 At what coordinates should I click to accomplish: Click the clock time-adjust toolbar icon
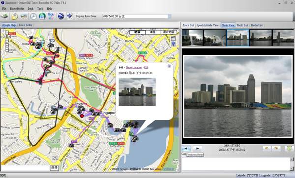pyautogui.click(x=33, y=16)
